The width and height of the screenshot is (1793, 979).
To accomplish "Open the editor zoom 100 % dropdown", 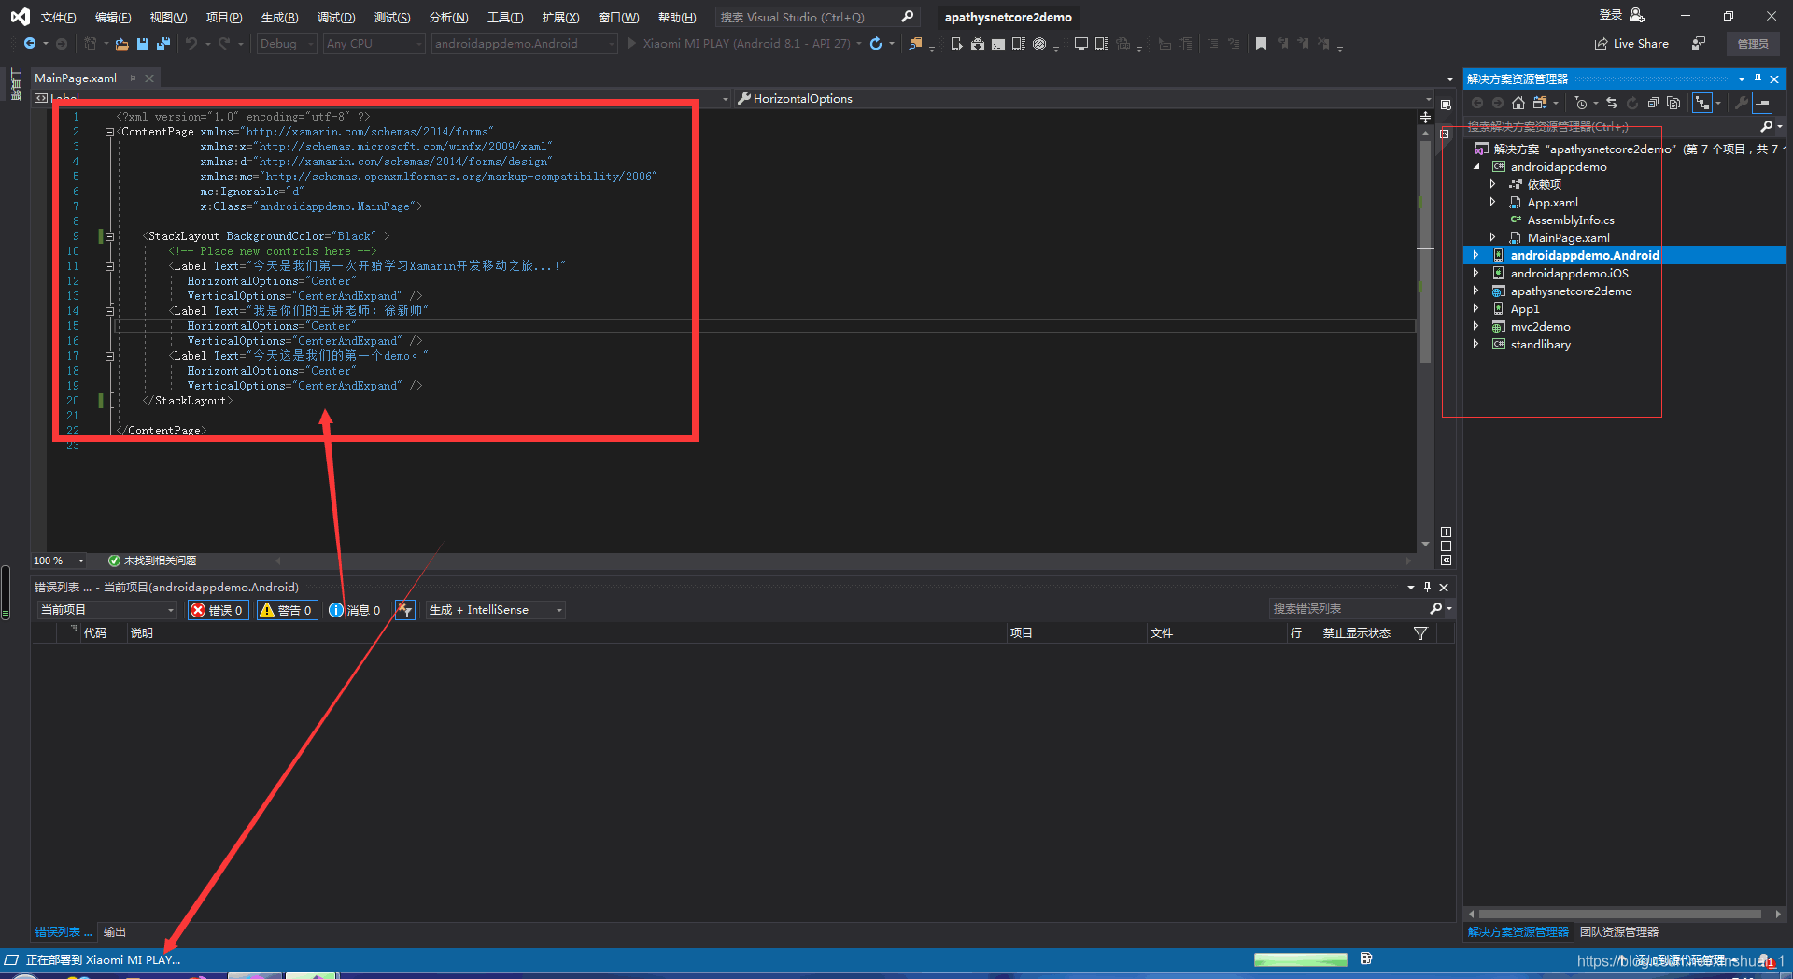I will point(60,560).
